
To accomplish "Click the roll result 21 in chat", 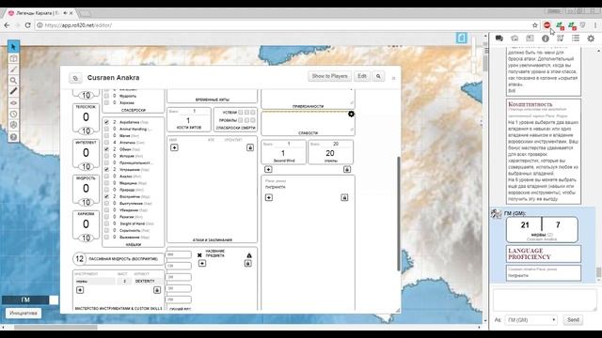I will pos(525,225).
